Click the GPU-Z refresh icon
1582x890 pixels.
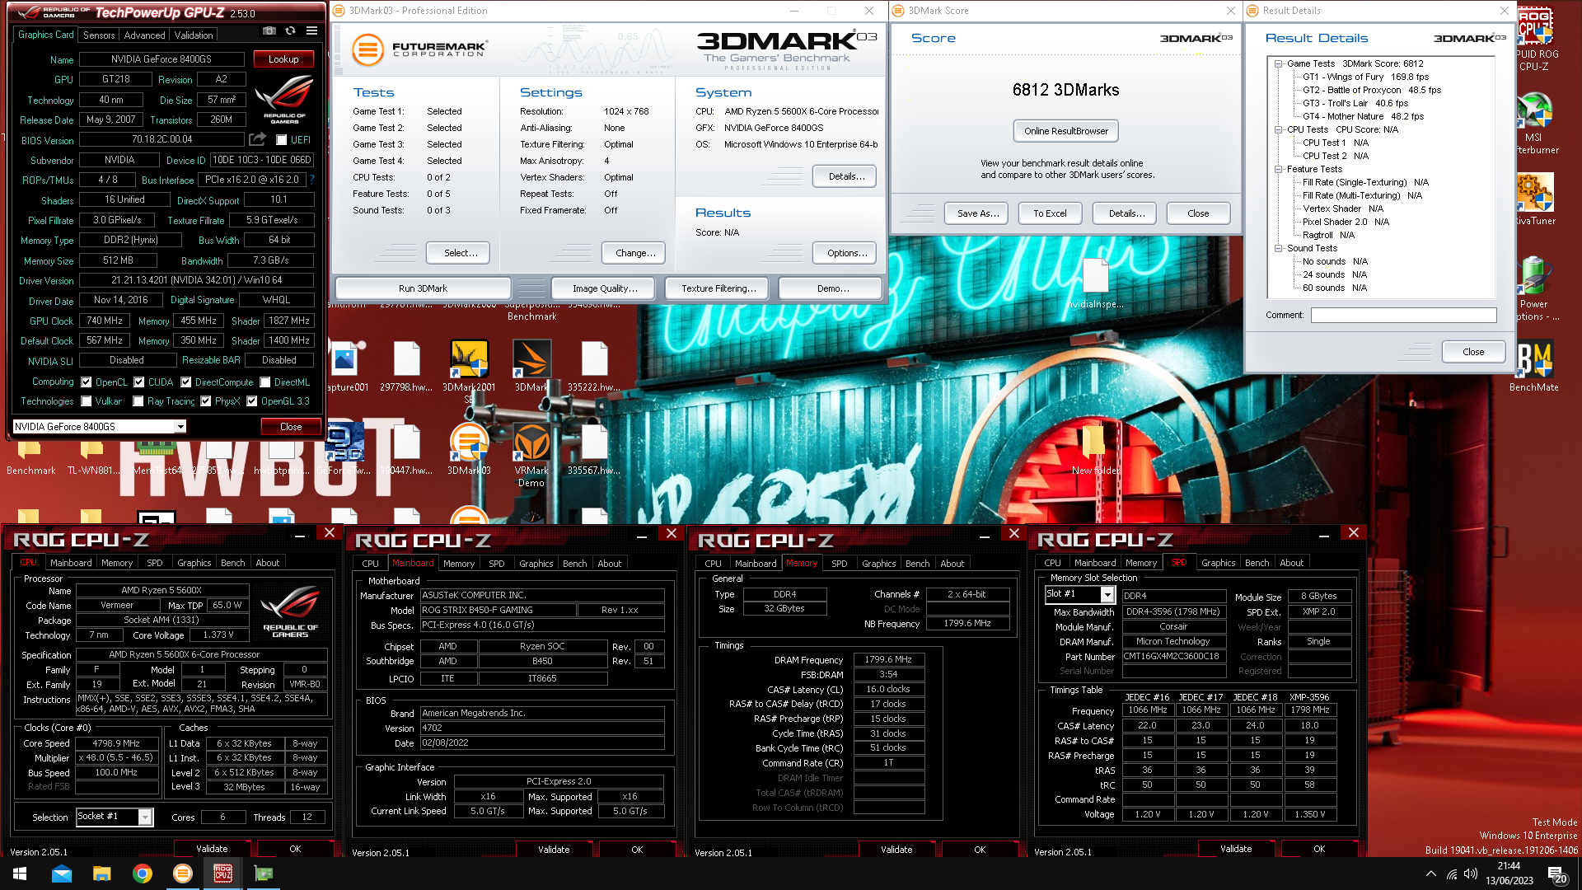(x=290, y=31)
